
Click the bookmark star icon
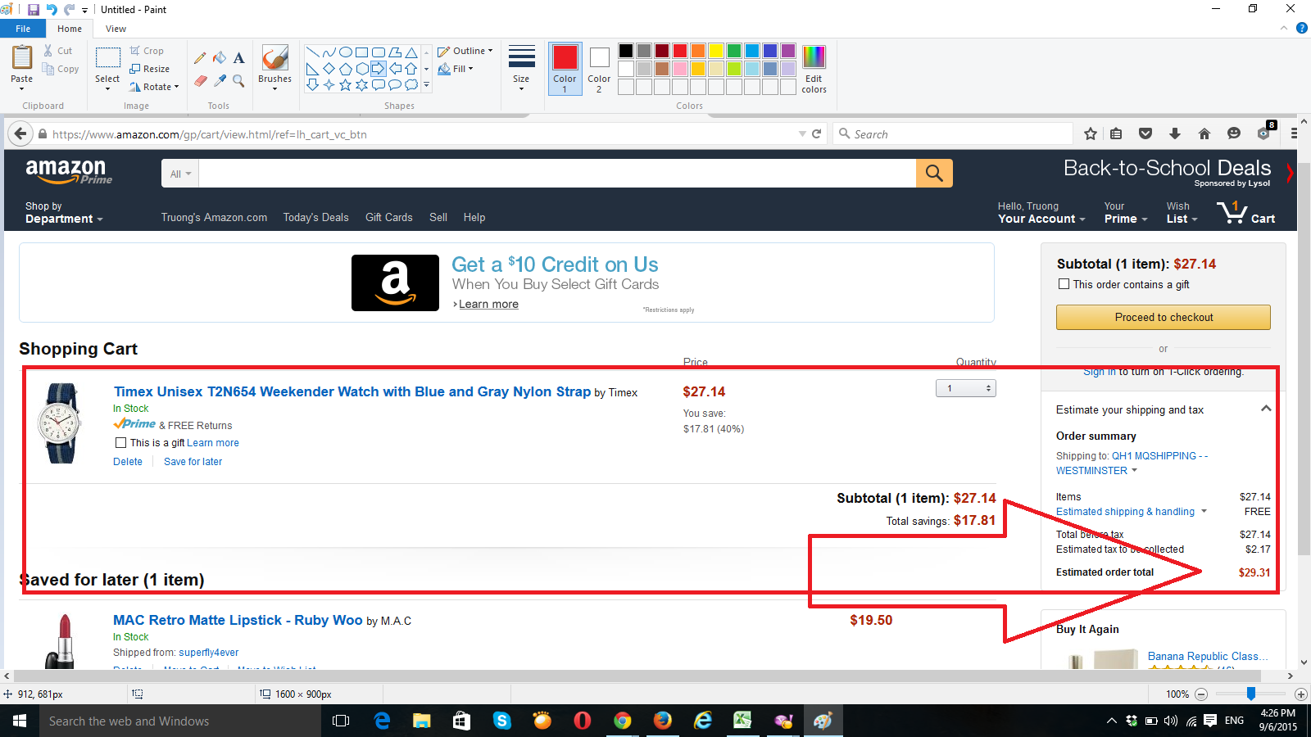1091,133
